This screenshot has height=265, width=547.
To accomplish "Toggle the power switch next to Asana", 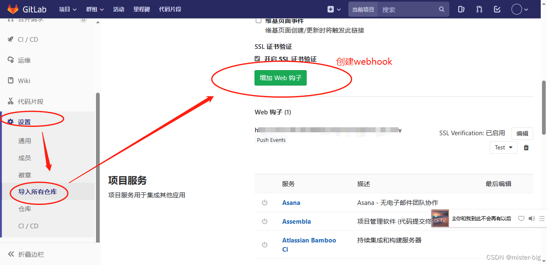I will tap(265, 202).
